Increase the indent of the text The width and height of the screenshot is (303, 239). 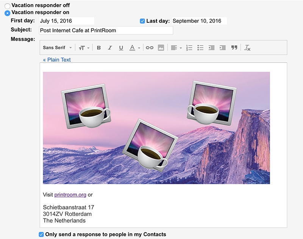(223, 48)
